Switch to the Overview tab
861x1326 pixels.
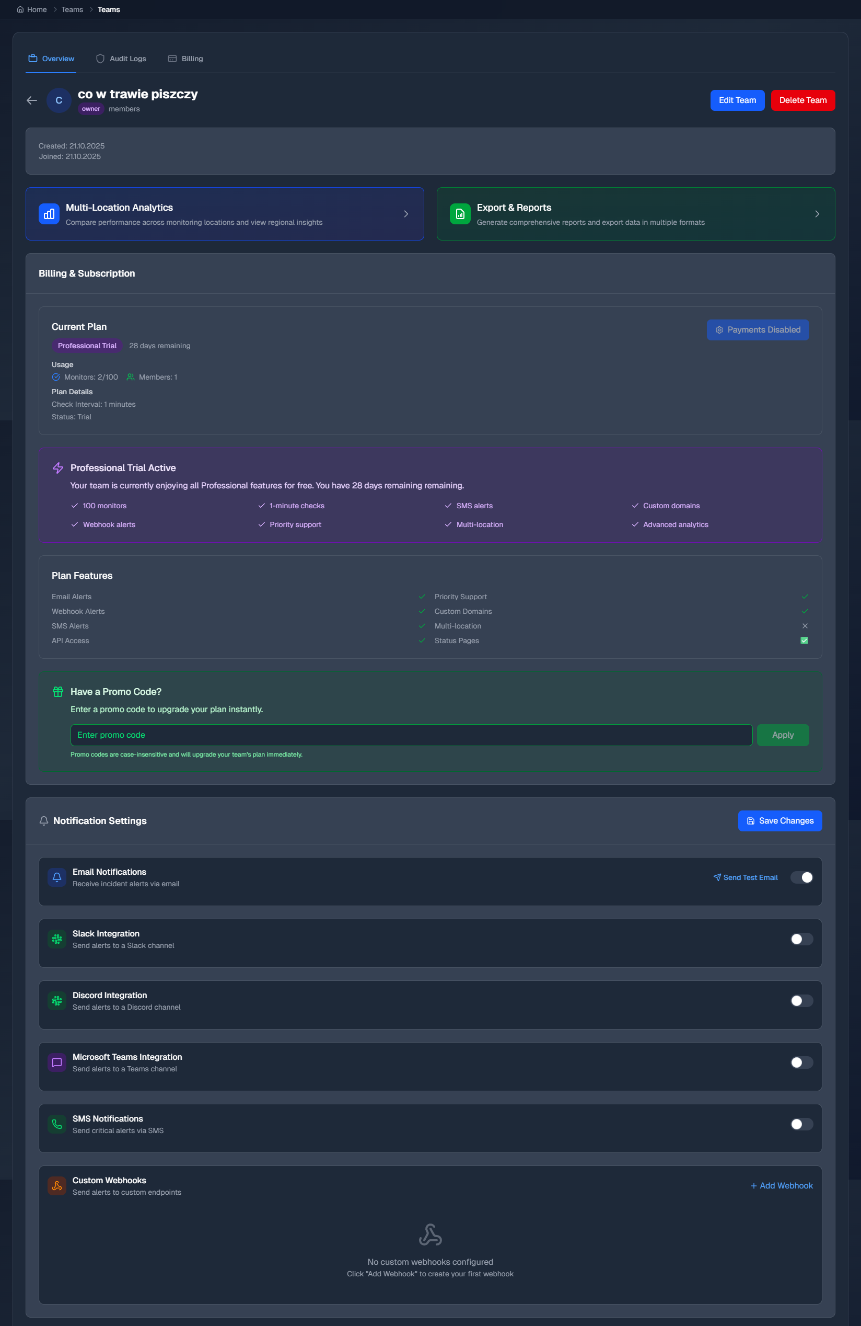51,59
